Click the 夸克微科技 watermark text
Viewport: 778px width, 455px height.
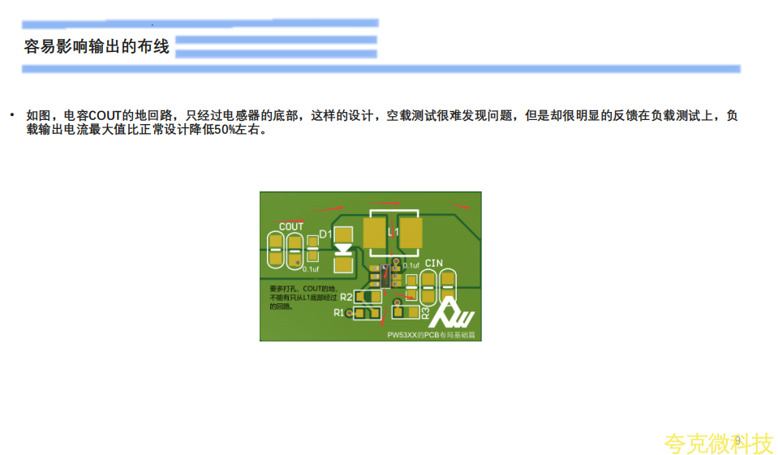pos(718,444)
